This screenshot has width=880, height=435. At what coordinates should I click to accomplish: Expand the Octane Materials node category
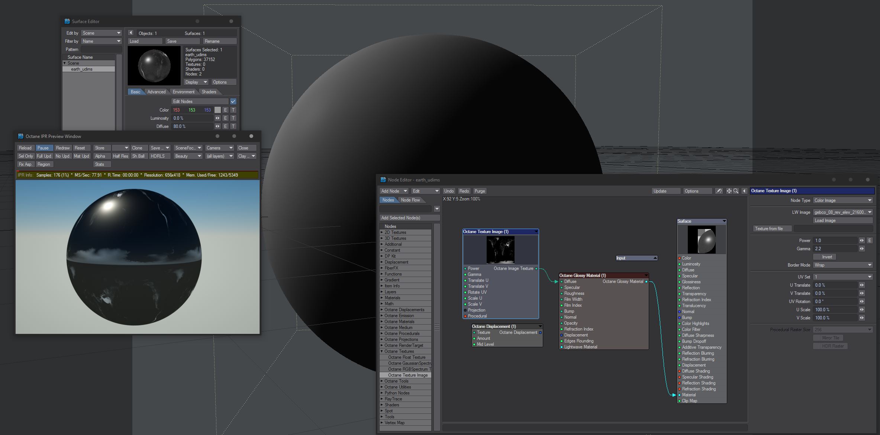click(381, 322)
